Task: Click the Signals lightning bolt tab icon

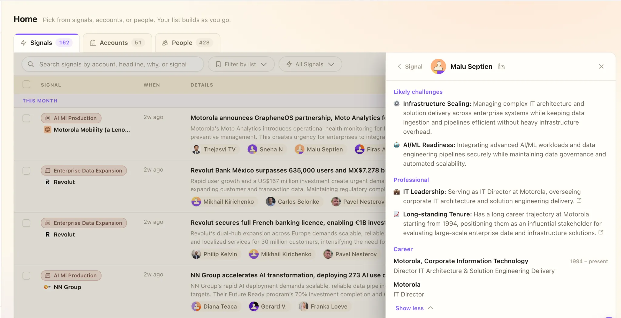Action: 24,43
